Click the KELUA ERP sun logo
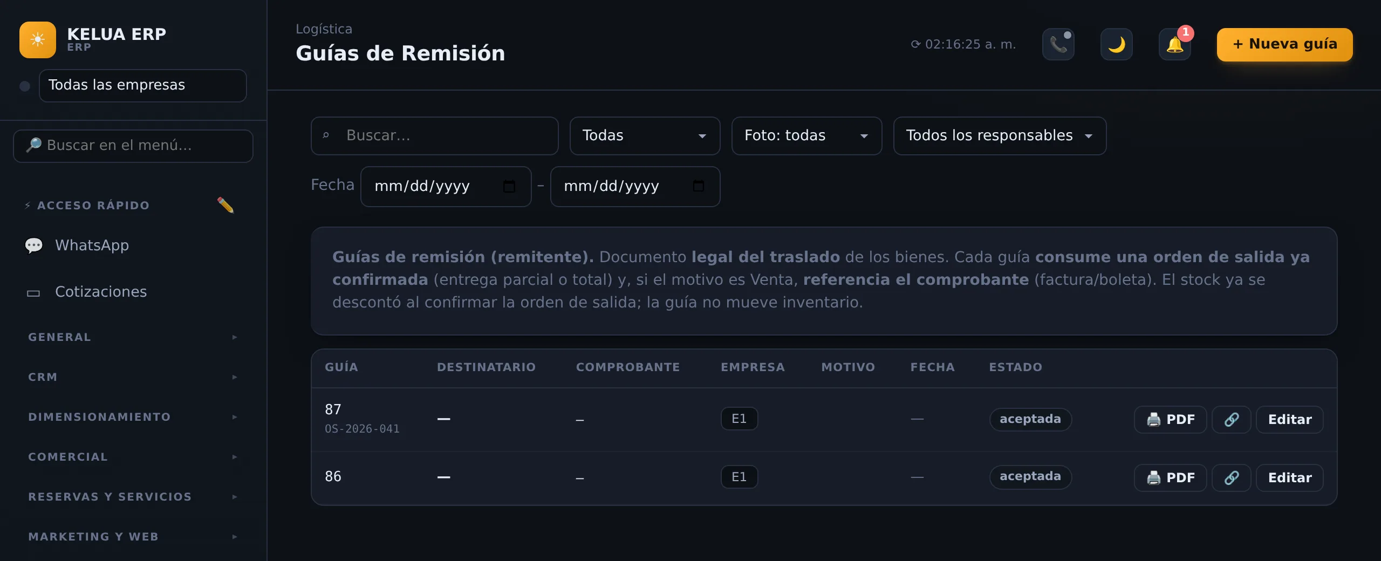The width and height of the screenshot is (1381, 561). pos(38,40)
